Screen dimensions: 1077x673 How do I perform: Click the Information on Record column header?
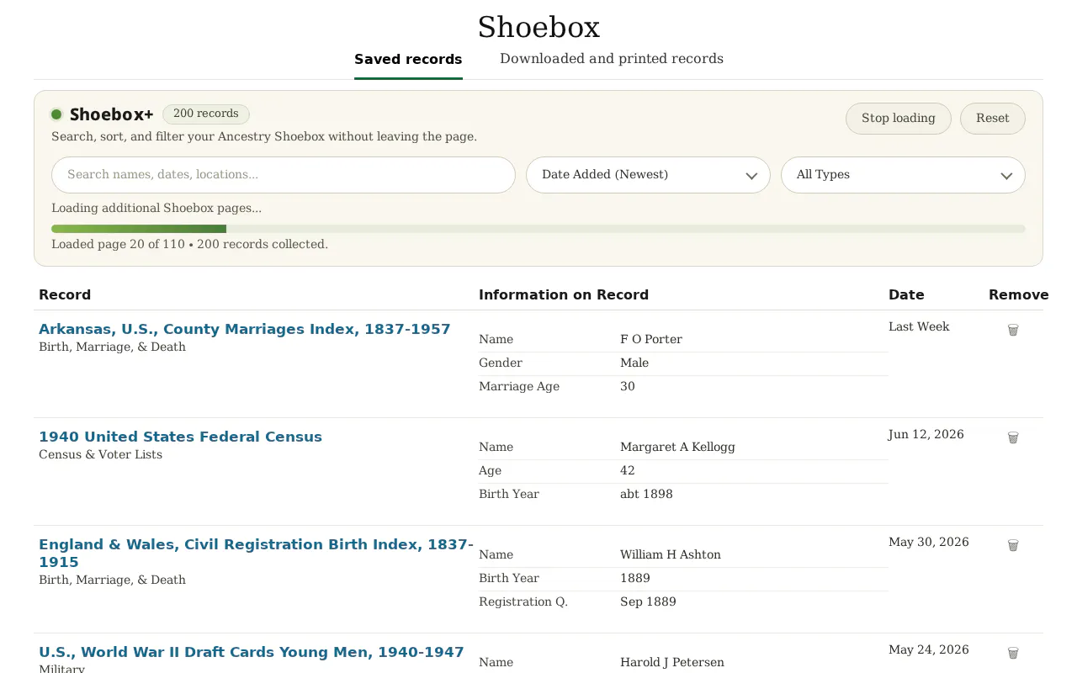[564, 294]
